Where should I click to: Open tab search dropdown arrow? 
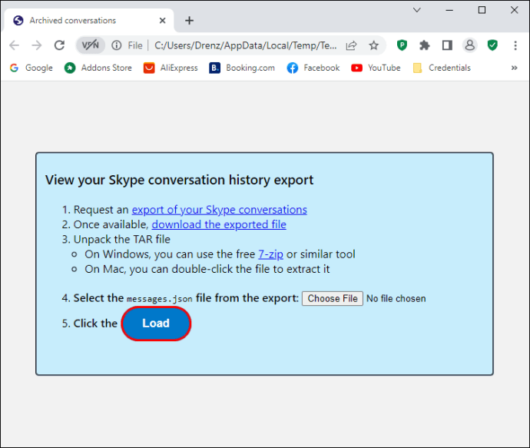point(417,10)
